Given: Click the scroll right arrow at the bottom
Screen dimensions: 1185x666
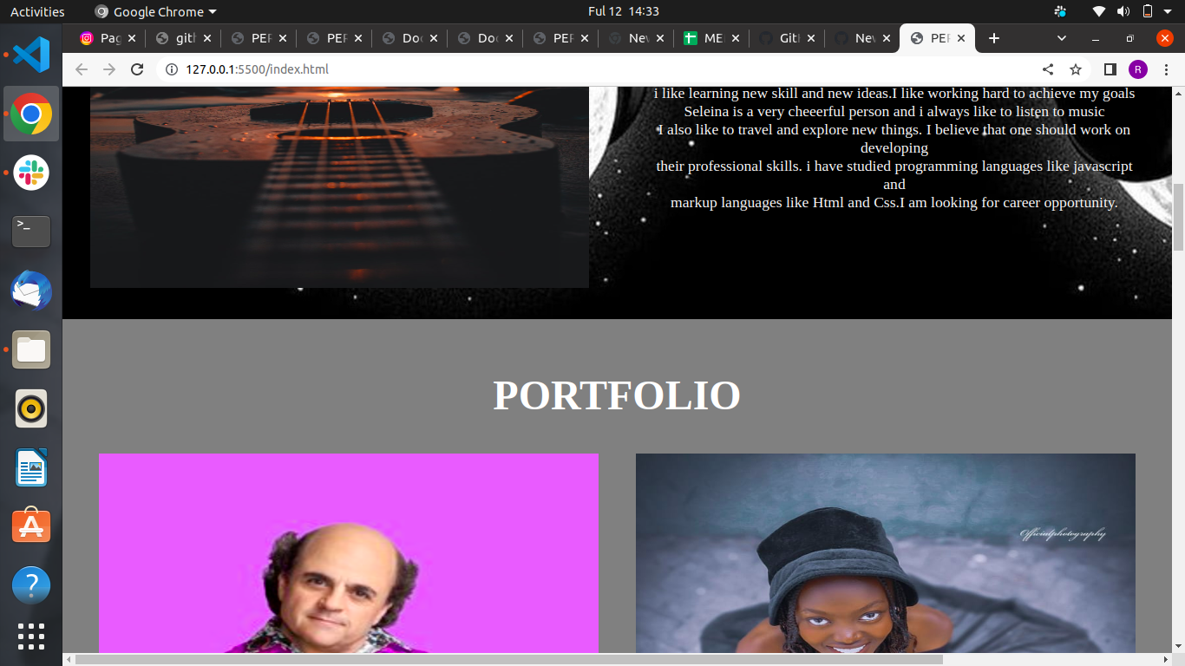Looking at the screenshot, I should tap(1165, 660).
